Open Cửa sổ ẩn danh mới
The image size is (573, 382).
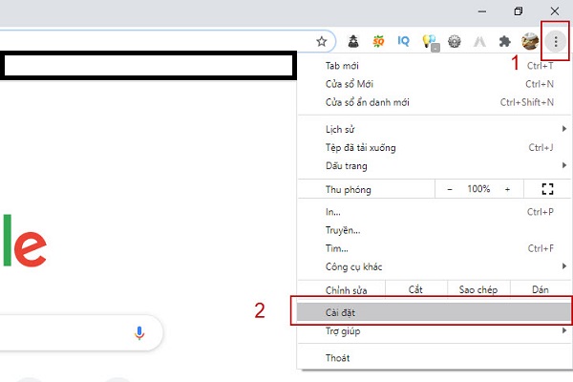434,102
